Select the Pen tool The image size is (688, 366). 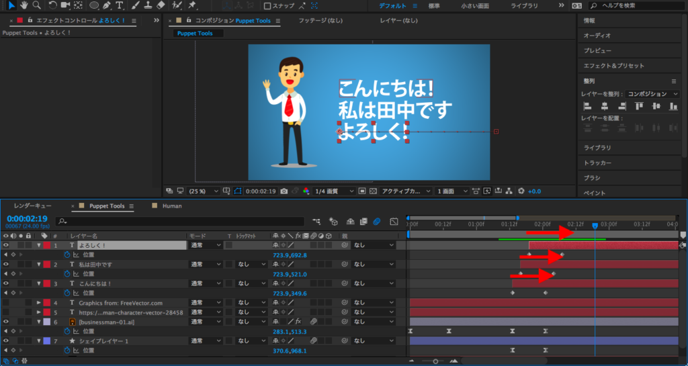[106, 5]
